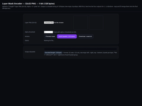Screen dimensions: 142x106
Task: Click the Preview mask button
Action: click(x=50, y=36)
